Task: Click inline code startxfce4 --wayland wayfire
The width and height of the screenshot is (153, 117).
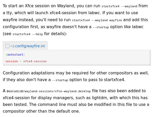Action: point(97,20)
